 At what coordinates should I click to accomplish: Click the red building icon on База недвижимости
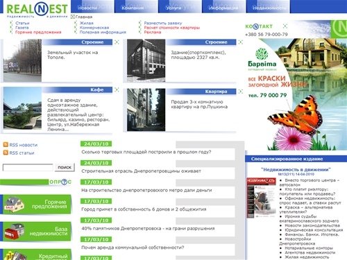point(15,231)
